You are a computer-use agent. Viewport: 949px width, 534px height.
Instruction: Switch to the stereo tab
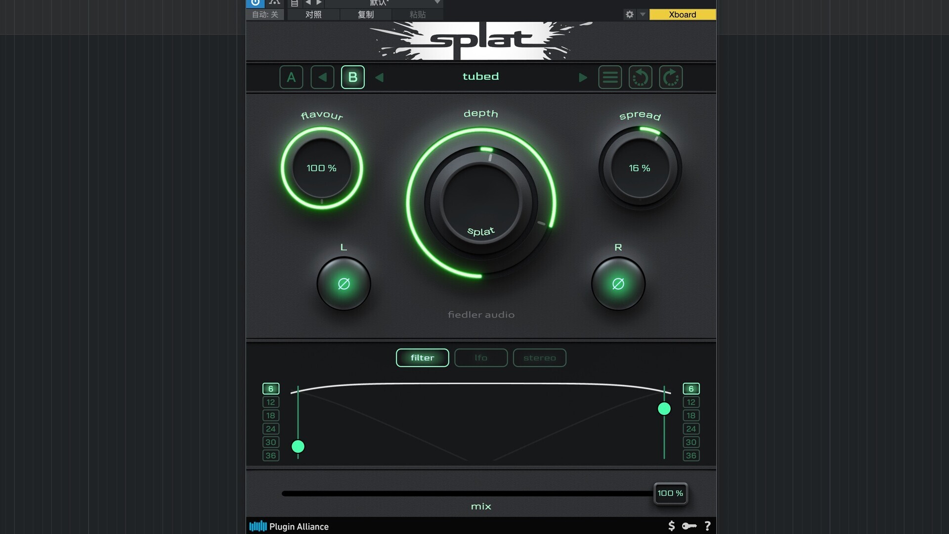[x=540, y=357]
